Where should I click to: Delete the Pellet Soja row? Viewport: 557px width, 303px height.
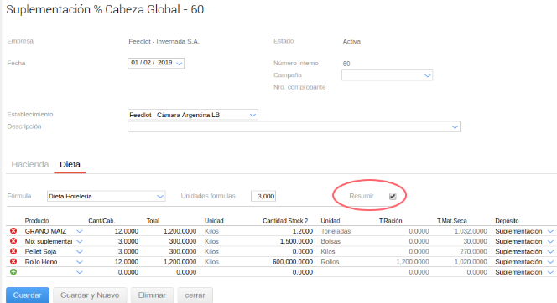(x=13, y=251)
